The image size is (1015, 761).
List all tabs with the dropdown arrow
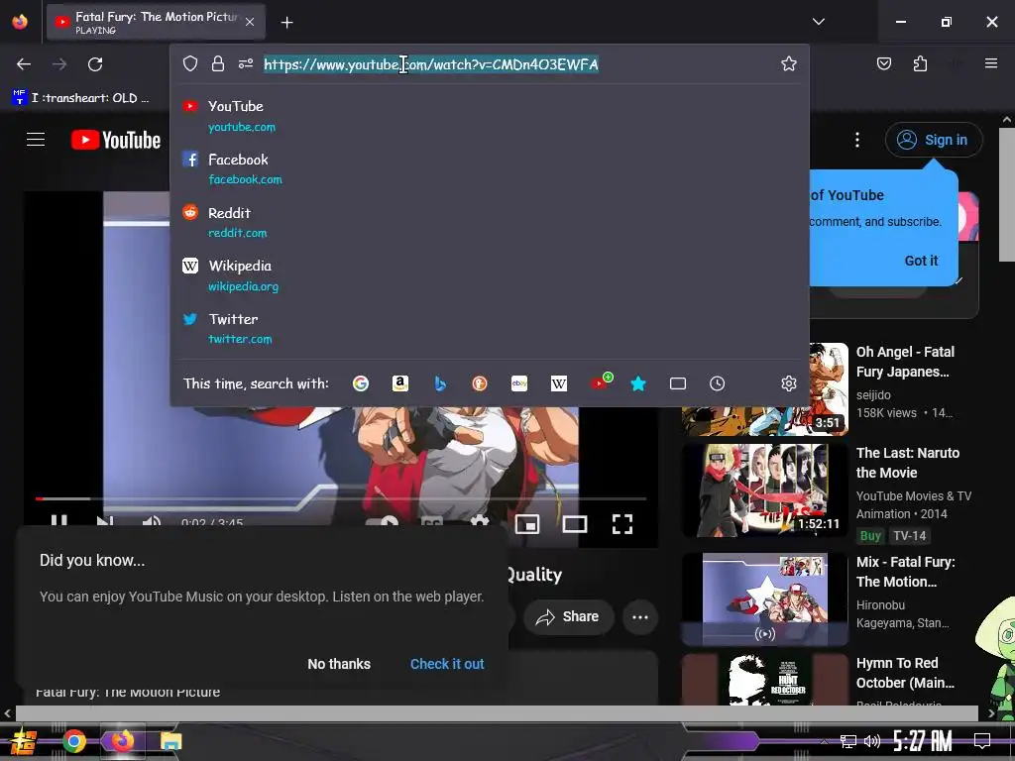coord(818,22)
